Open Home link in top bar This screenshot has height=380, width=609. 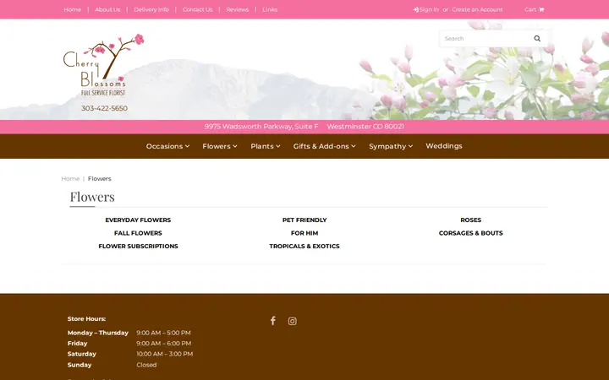click(72, 9)
